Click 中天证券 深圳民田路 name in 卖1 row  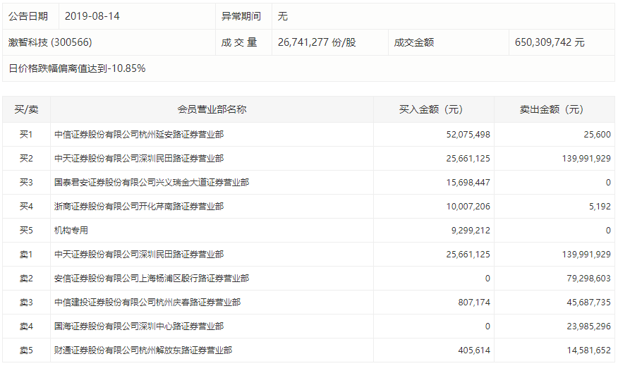coord(139,255)
